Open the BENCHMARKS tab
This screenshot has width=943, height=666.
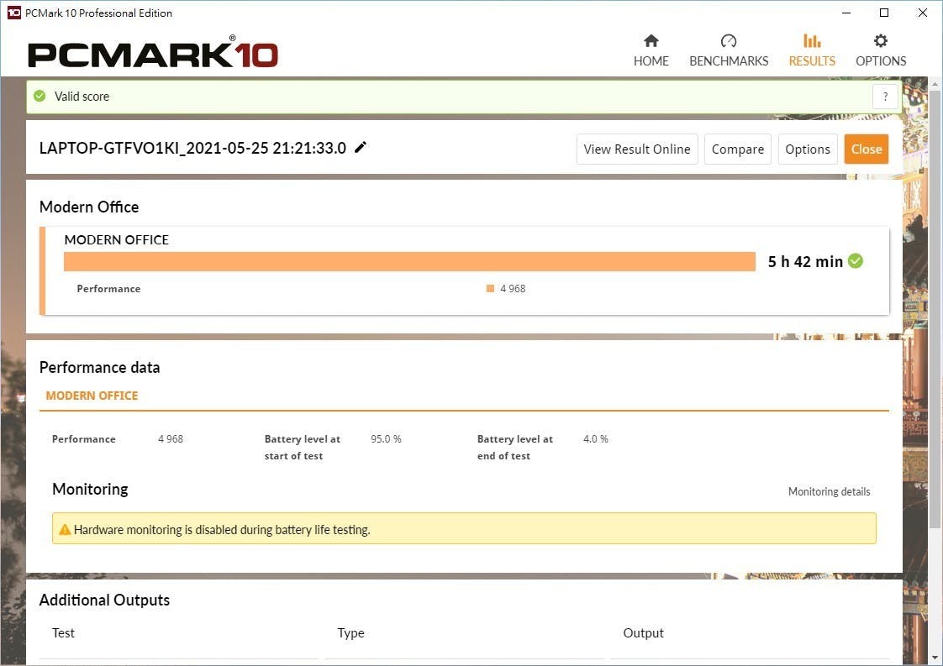(729, 50)
